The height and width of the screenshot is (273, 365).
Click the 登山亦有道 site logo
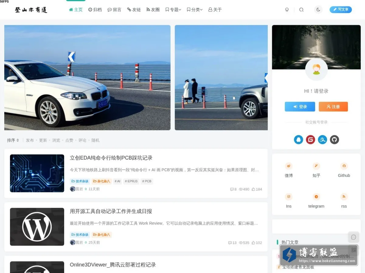click(31, 10)
